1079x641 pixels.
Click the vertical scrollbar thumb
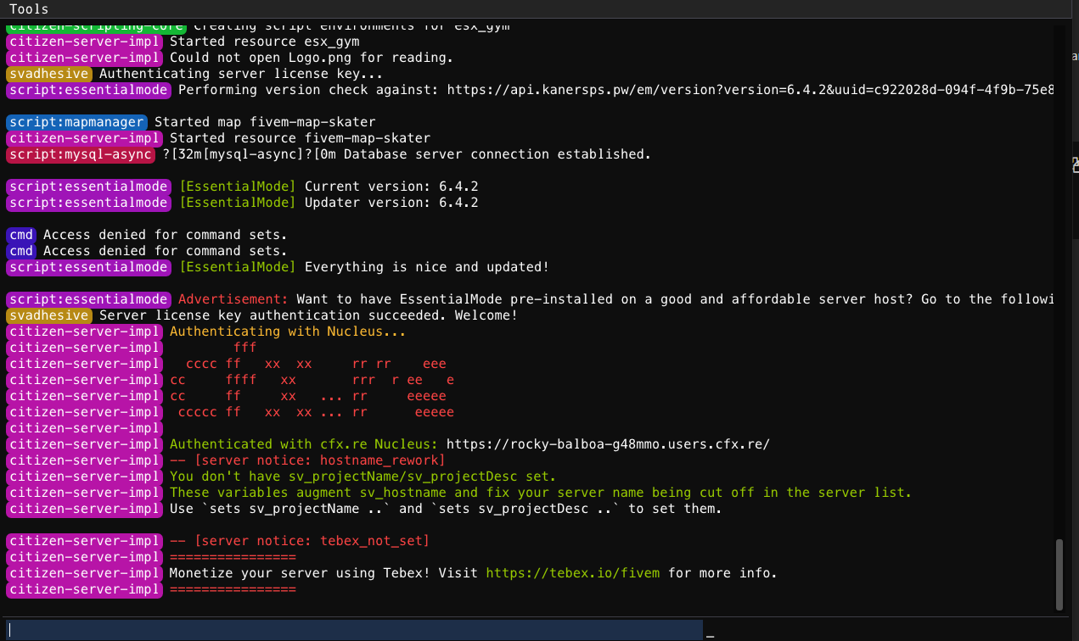click(1059, 573)
